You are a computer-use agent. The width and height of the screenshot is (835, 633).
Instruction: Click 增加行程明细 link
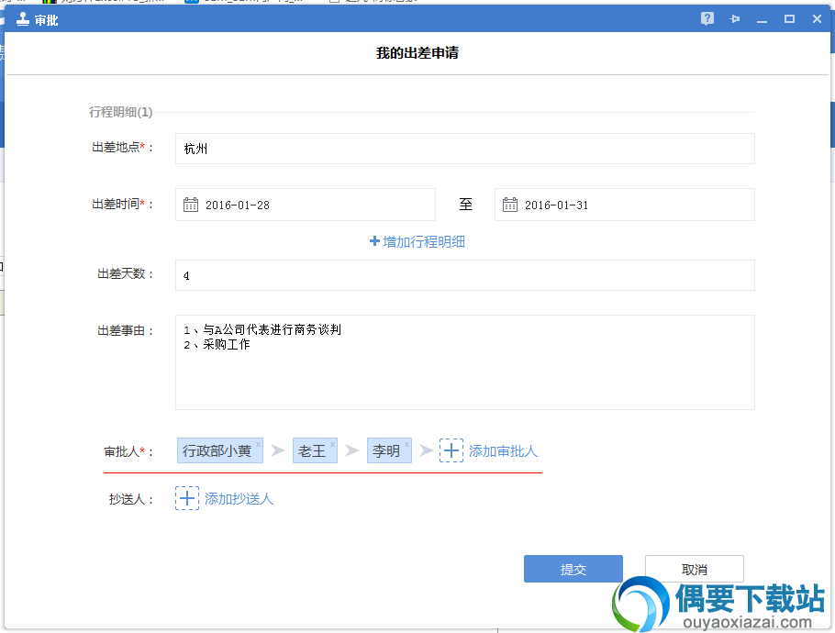[x=424, y=241]
